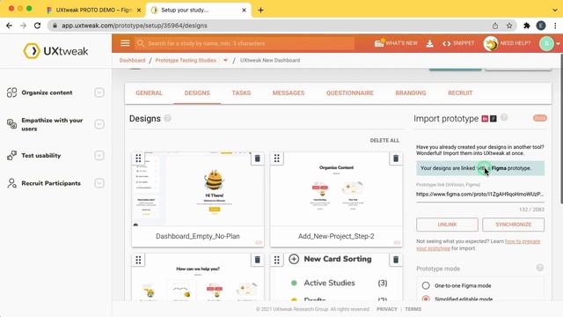Expand Test usability section
563x317 pixels.
(99, 155)
